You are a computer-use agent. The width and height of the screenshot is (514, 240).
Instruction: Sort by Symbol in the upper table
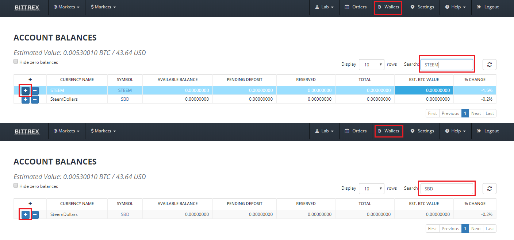tap(125, 80)
